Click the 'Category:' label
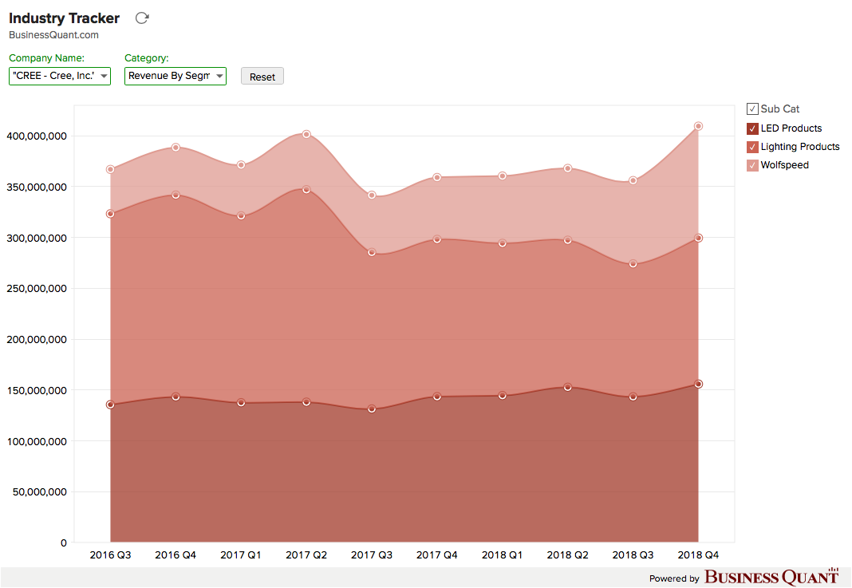Viewport: 852px width, 588px height. tap(147, 58)
